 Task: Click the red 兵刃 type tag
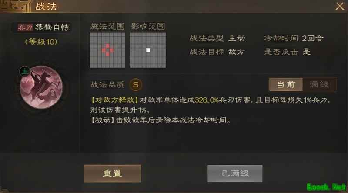coord(25,27)
